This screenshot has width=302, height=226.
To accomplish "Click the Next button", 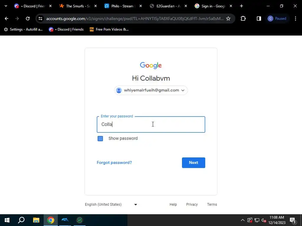I will point(193,162).
